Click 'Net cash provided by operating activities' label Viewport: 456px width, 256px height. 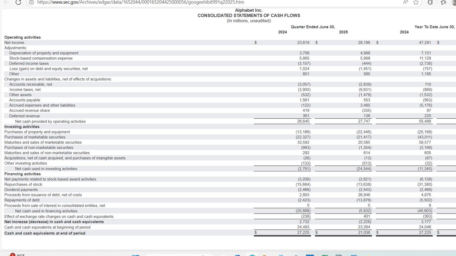[50, 121]
